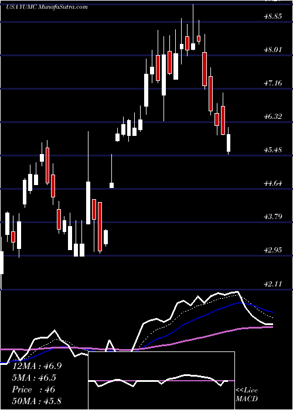Click the 44.64 price axis label
293x410 pixels.
[273, 183]
